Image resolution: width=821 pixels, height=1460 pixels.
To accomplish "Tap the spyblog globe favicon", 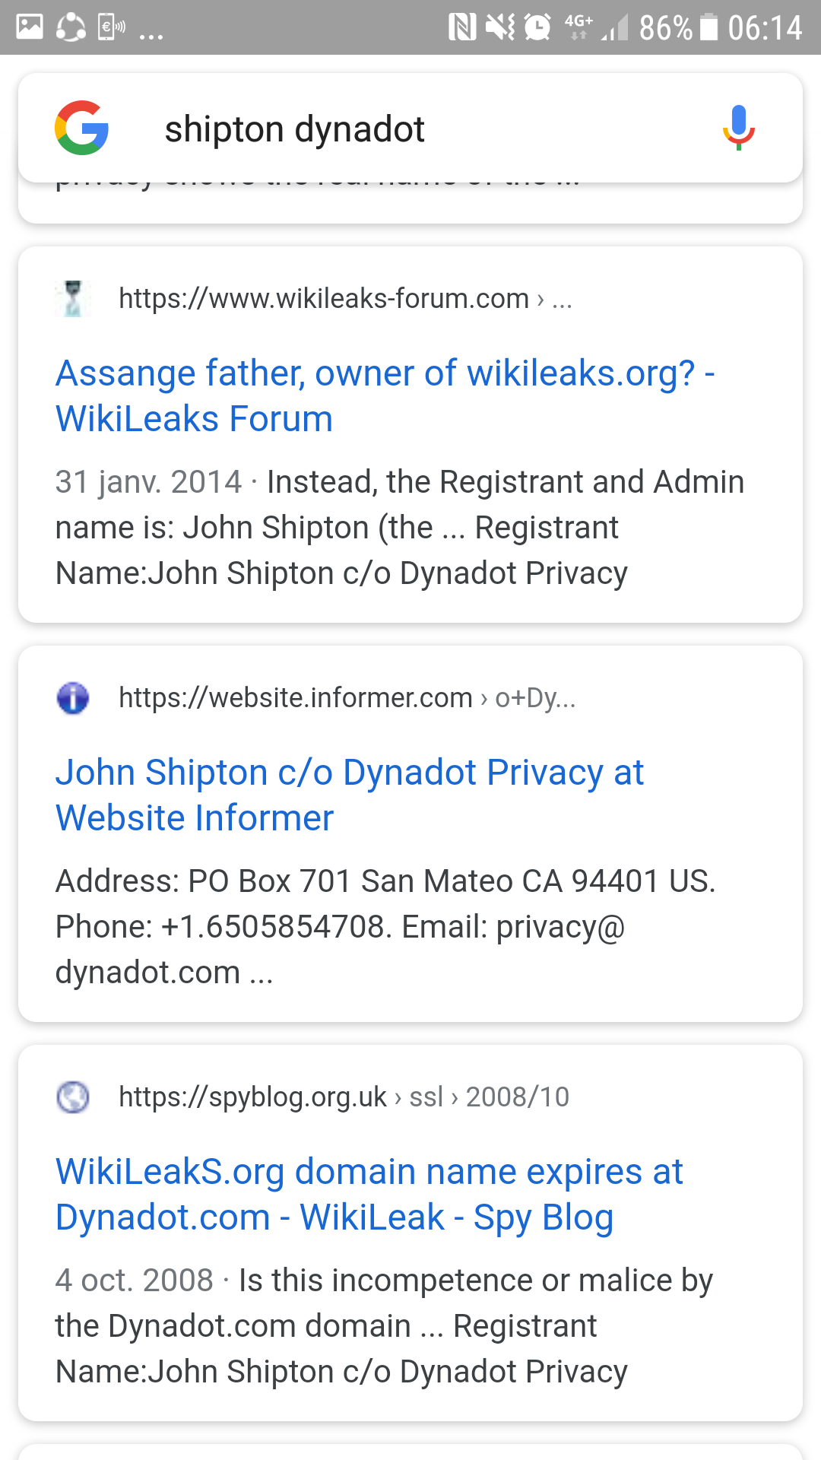I will pyautogui.click(x=73, y=1097).
